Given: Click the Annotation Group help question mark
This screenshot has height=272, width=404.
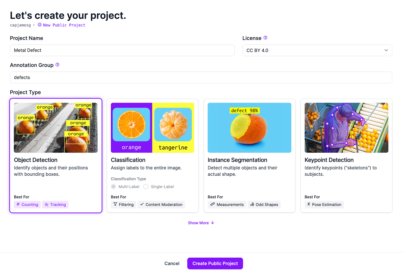Looking at the screenshot, I should coord(57,65).
